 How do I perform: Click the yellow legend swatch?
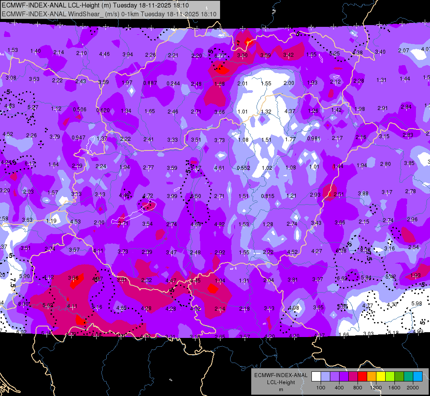(381, 377)
